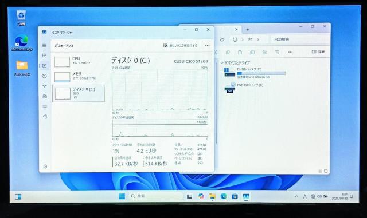Click the Rename icon in Explorer toolbar
This screenshot has width=367, height=218.
tap(252, 52)
